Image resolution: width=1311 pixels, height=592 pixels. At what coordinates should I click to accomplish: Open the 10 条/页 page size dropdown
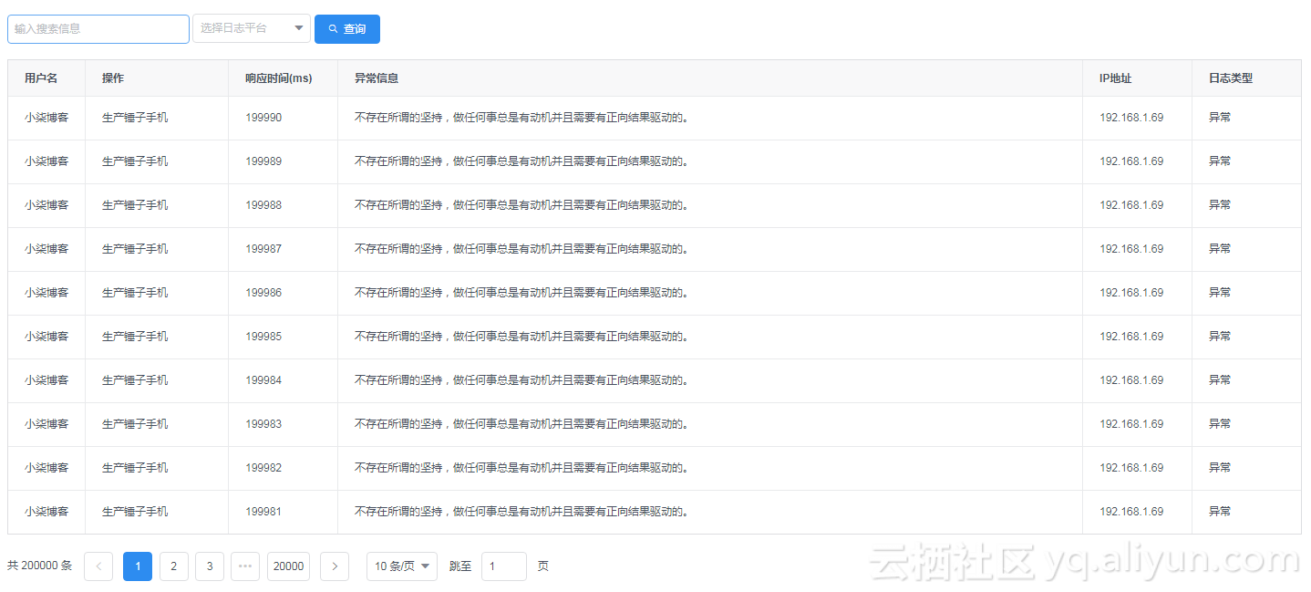[x=402, y=566]
